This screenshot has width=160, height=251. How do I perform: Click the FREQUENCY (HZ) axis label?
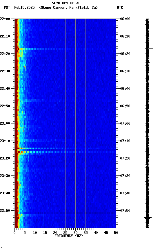[69, 236]
